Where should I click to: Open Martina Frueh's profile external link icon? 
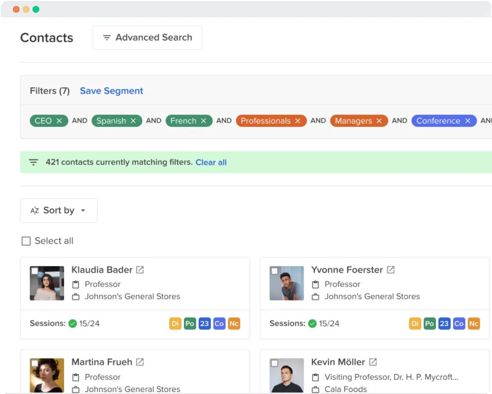pos(140,362)
